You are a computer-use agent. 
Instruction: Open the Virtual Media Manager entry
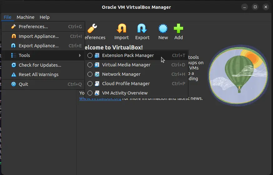pyautogui.click(x=136, y=65)
